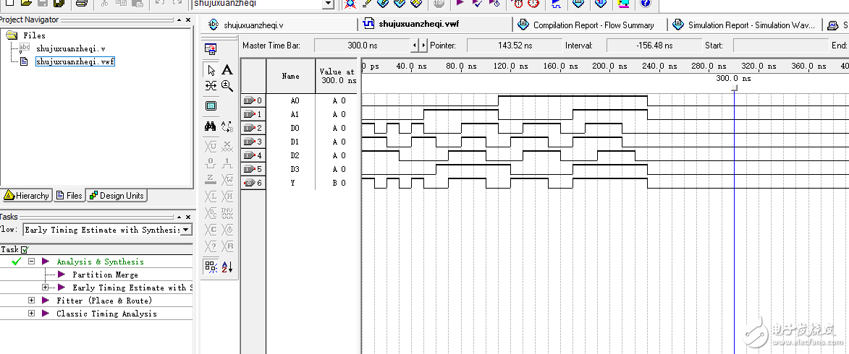The width and height of the screenshot is (849, 354).
Task: Open the Flow selection dropdown
Action: pos(186,230)
